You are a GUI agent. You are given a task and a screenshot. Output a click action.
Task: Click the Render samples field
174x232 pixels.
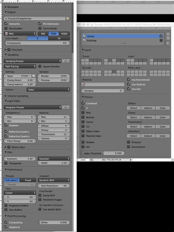click(x=54, y=76)
